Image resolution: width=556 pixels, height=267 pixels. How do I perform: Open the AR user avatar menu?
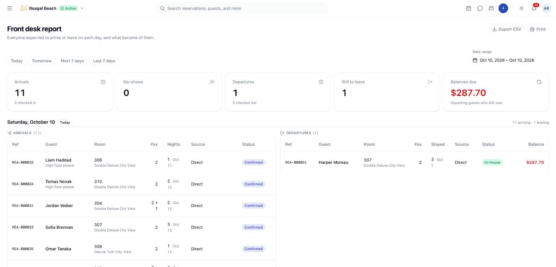546,8
